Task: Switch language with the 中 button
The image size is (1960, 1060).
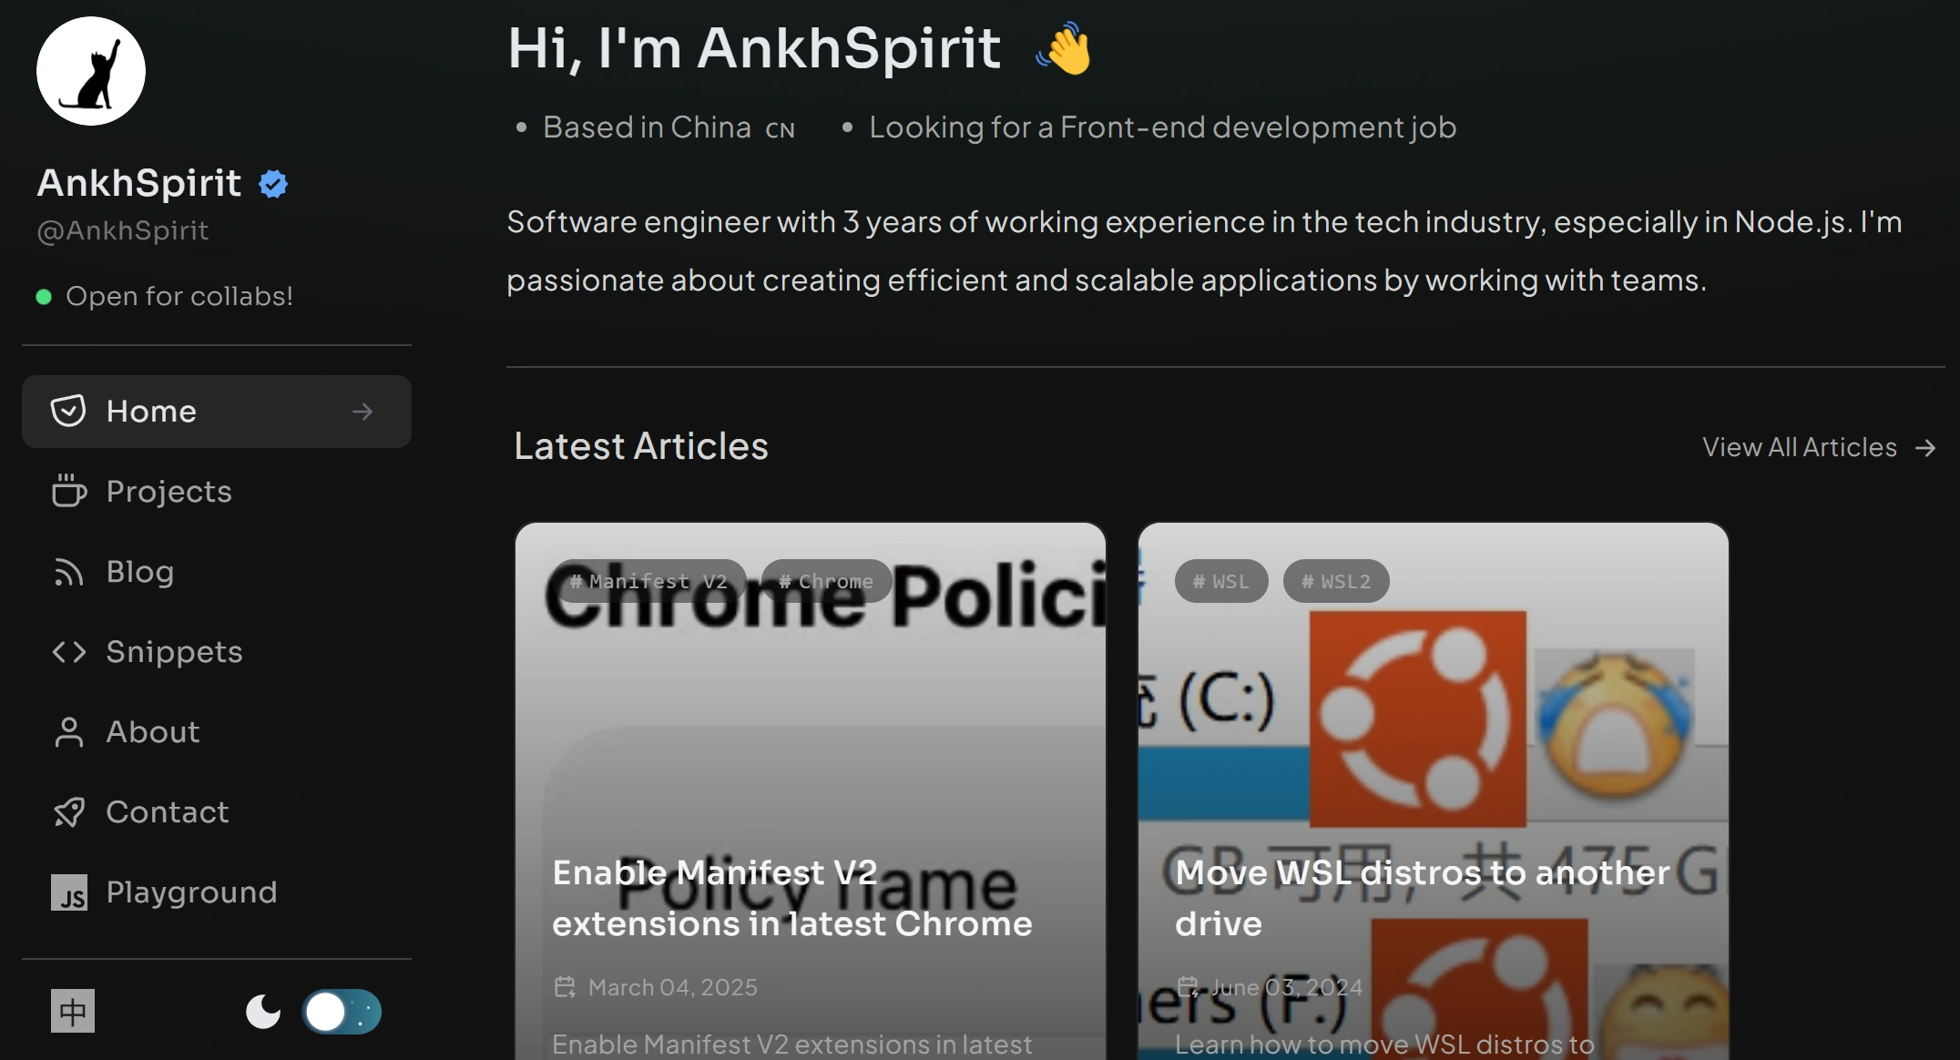Action: coord(73,1011)
